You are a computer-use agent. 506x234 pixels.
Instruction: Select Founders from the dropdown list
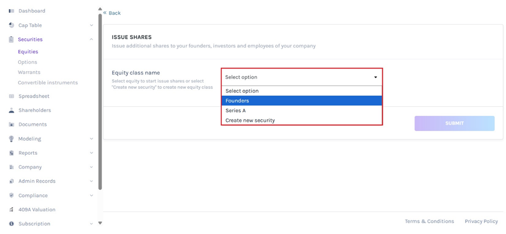pos(301,101)
